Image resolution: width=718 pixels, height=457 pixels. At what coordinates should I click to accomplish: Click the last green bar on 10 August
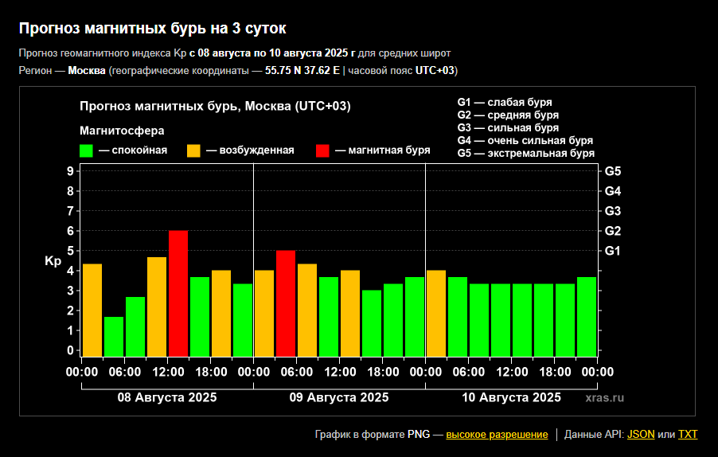tap(587, 316)
